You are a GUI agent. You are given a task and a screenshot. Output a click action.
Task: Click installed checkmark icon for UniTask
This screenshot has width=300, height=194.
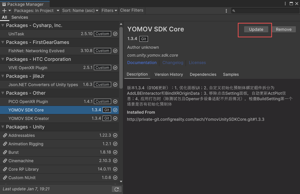115,34
